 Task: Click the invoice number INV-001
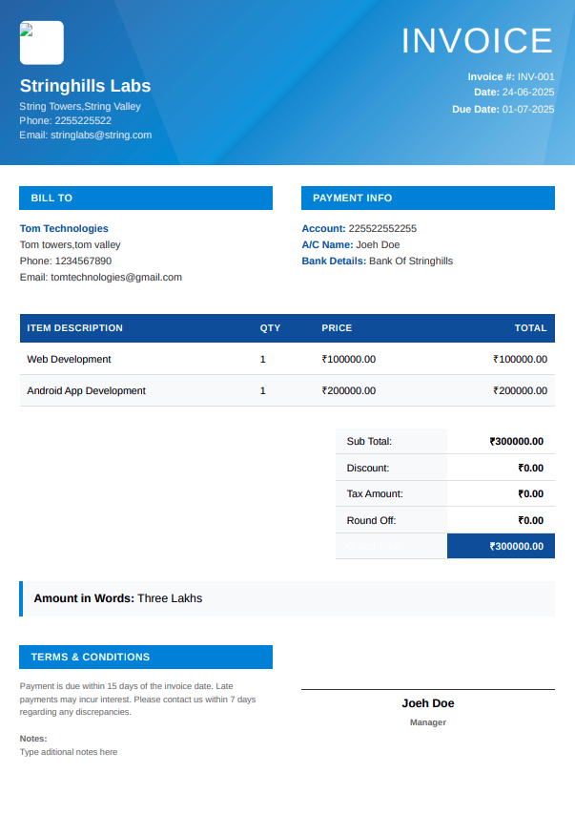[x=535, y=76]
